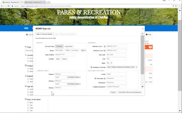Click the Confirm Password field
The width and height of the screenshot is (182, 113).
click(x=116, y=87)
